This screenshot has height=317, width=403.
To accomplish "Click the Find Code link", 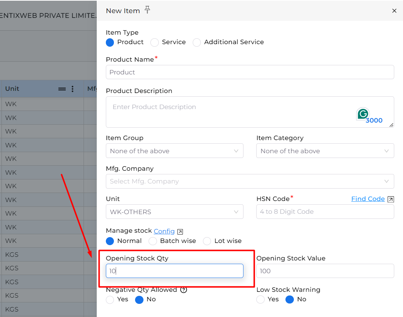I will click(368, 199).
